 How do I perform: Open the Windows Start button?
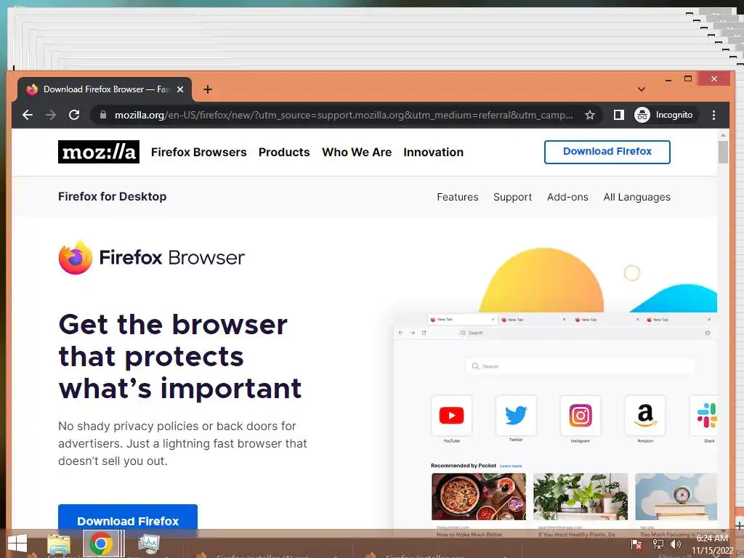pyautogui.click(x=17, y=543)
